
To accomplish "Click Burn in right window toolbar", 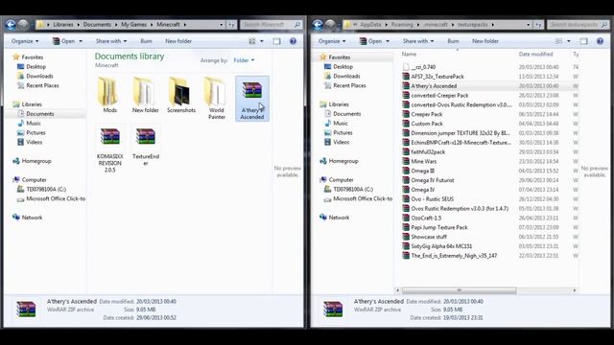I will coord(453,41).
